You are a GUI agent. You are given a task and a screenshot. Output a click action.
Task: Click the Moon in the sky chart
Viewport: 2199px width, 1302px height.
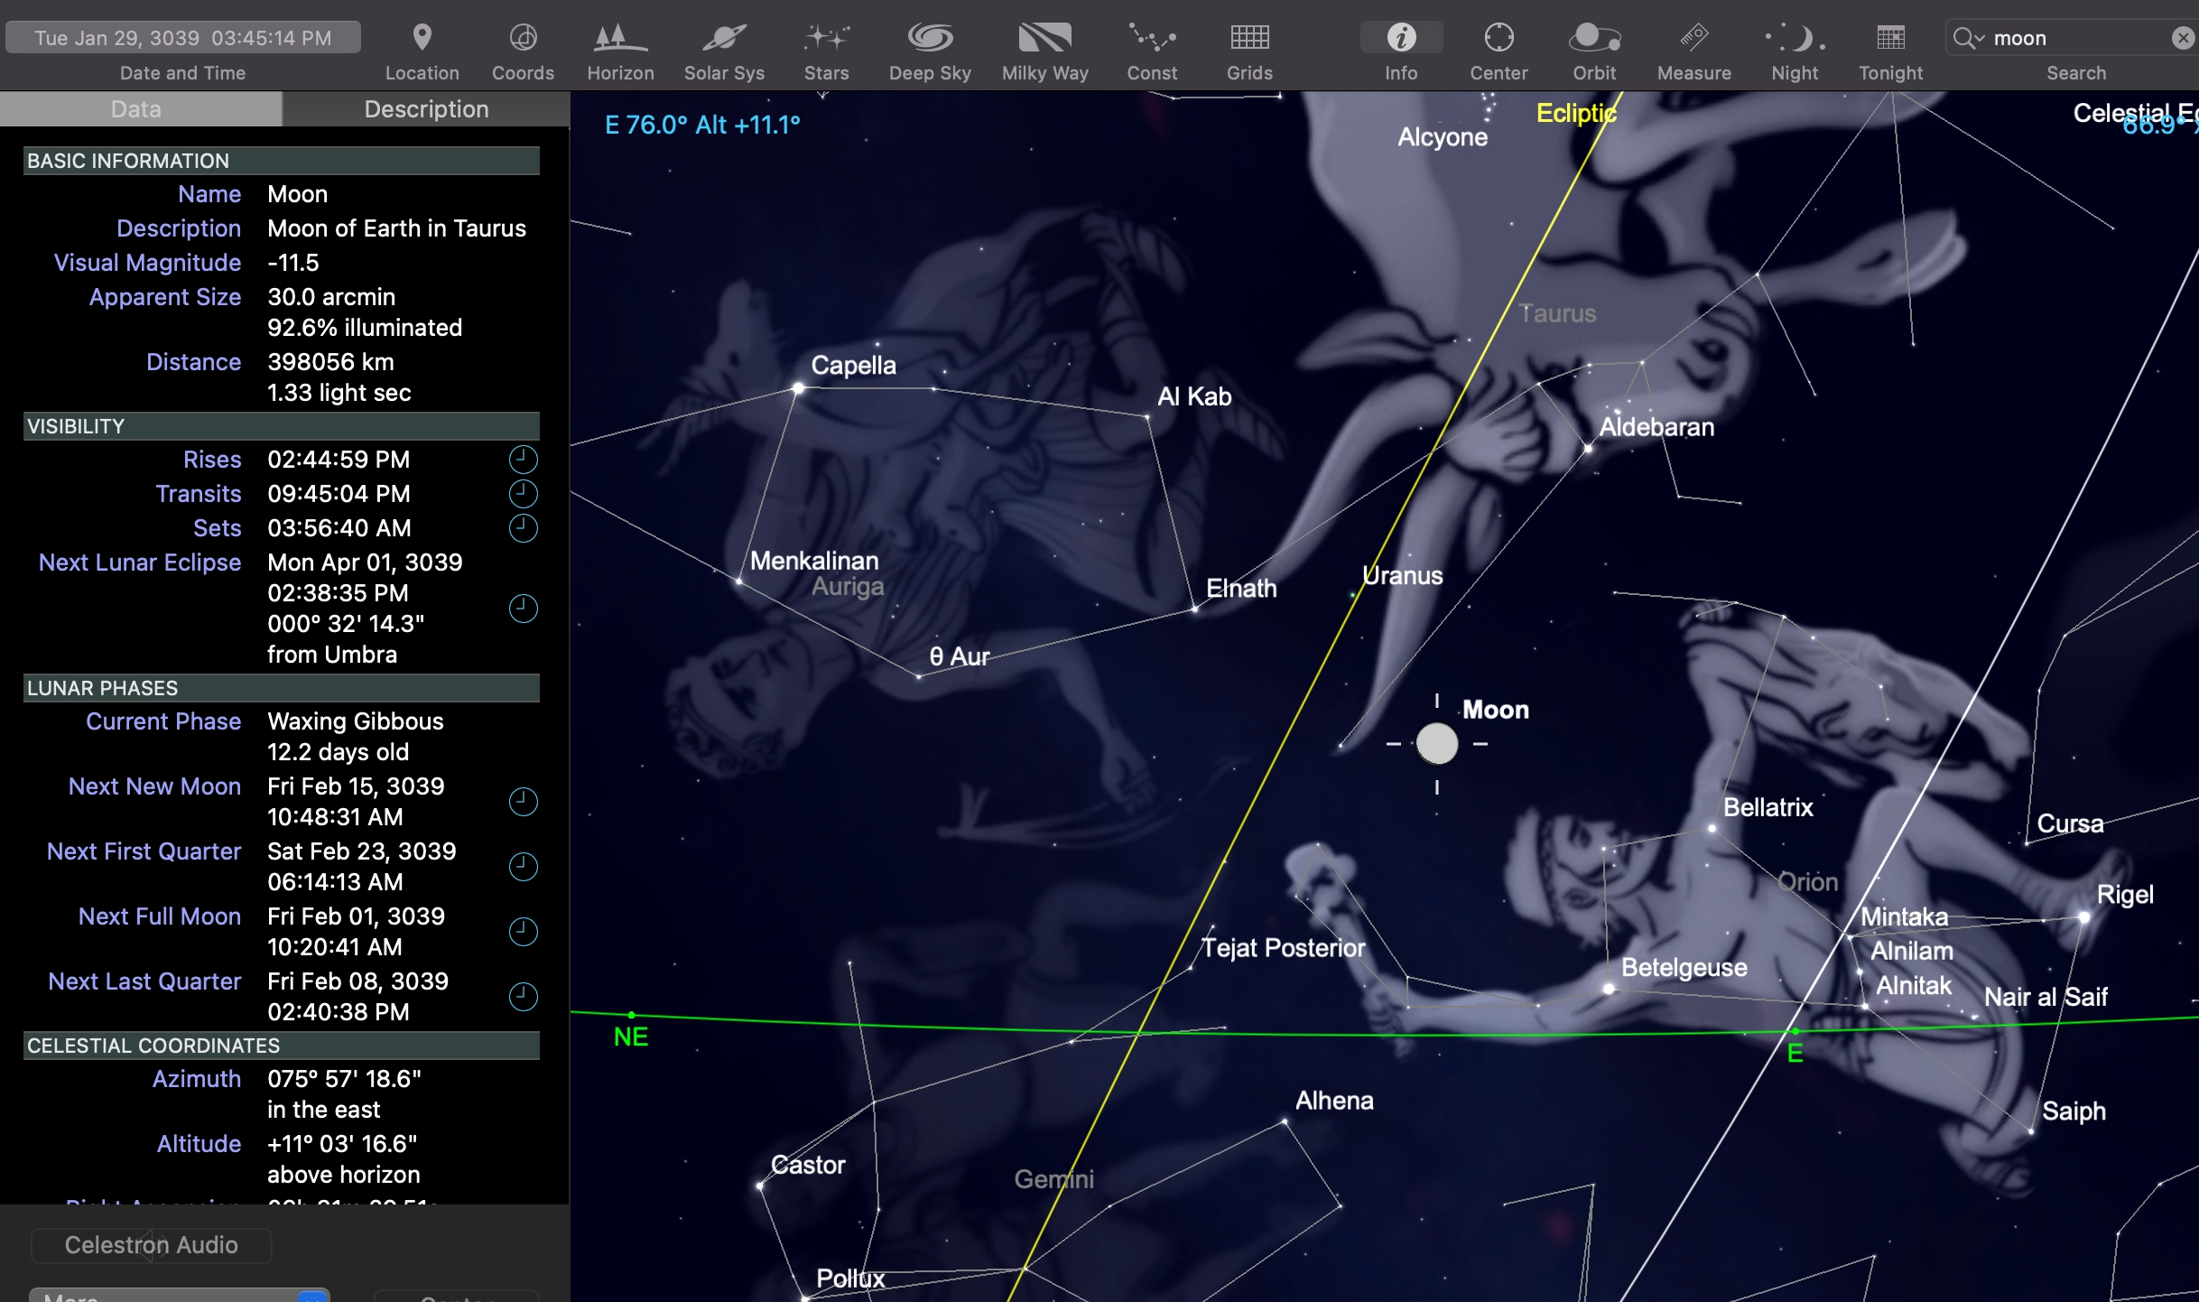click(x=1436, y=744)
